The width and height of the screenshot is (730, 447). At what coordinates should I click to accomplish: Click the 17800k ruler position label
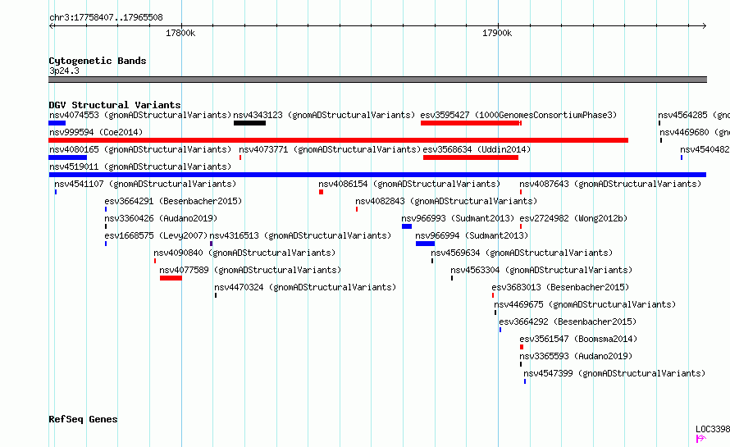coord(180,33)
